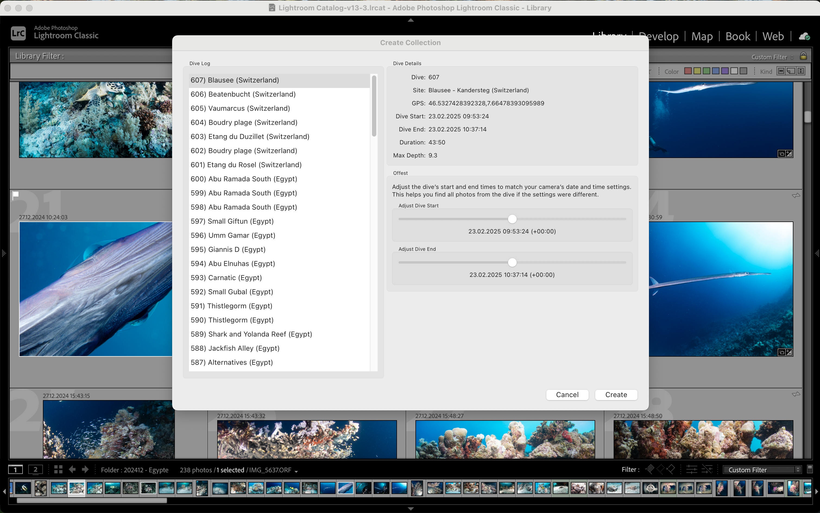The image size is (820, 513).
Task: Filter by flagged photos flag icon
Action: click(x=649, y=469)
